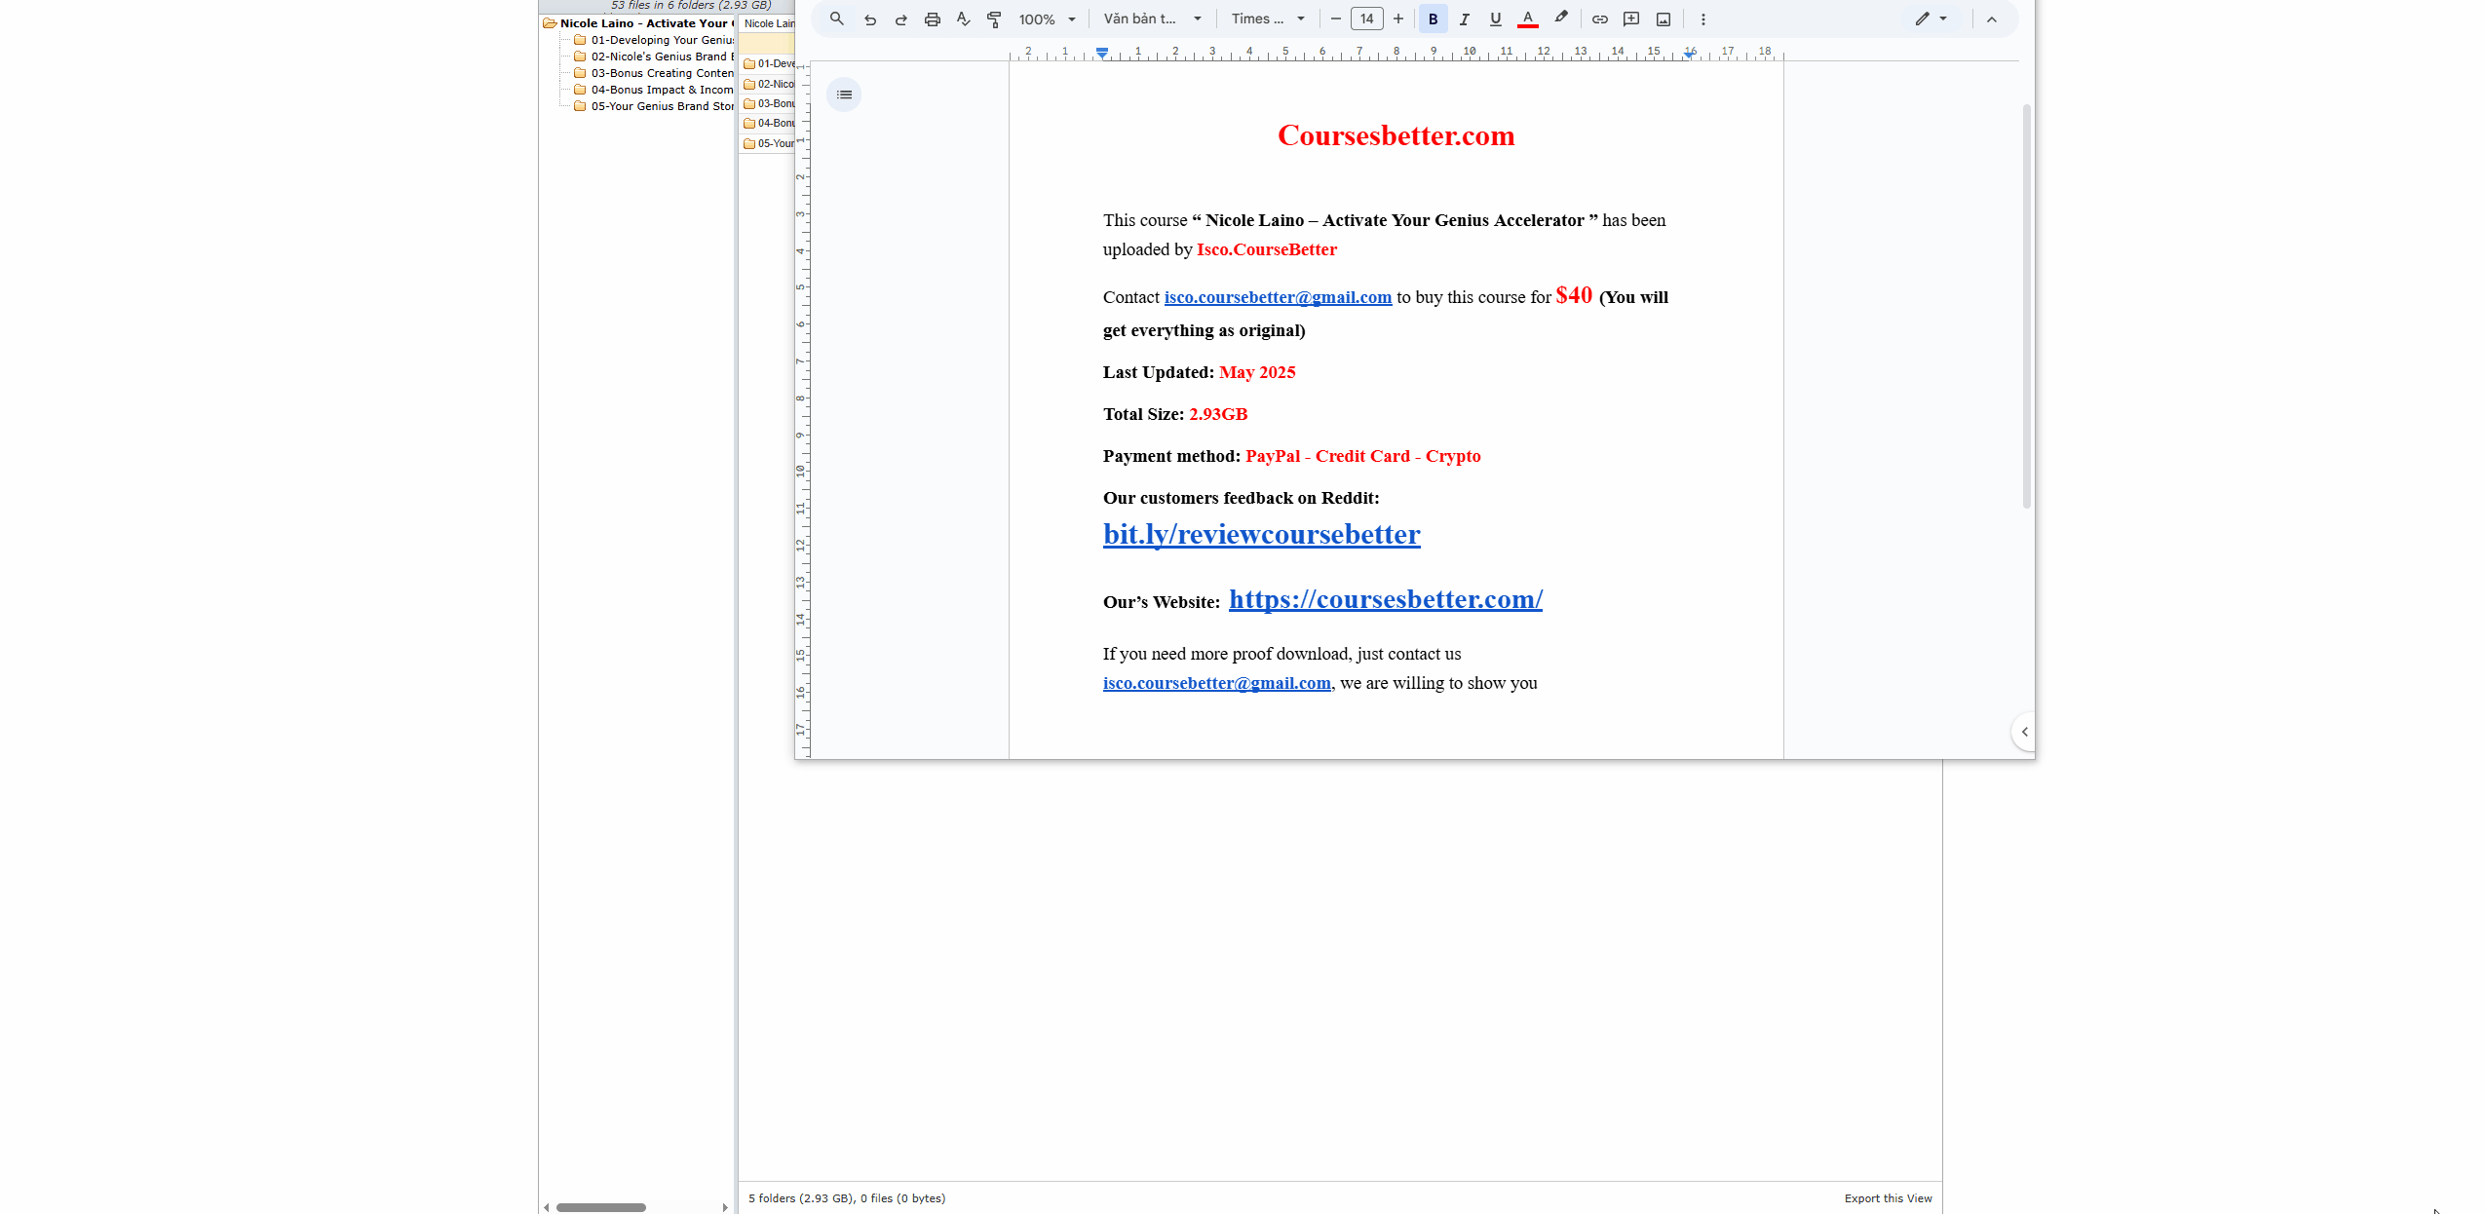
Task: Click the undo arrow icon
Action: click(869, 19)
